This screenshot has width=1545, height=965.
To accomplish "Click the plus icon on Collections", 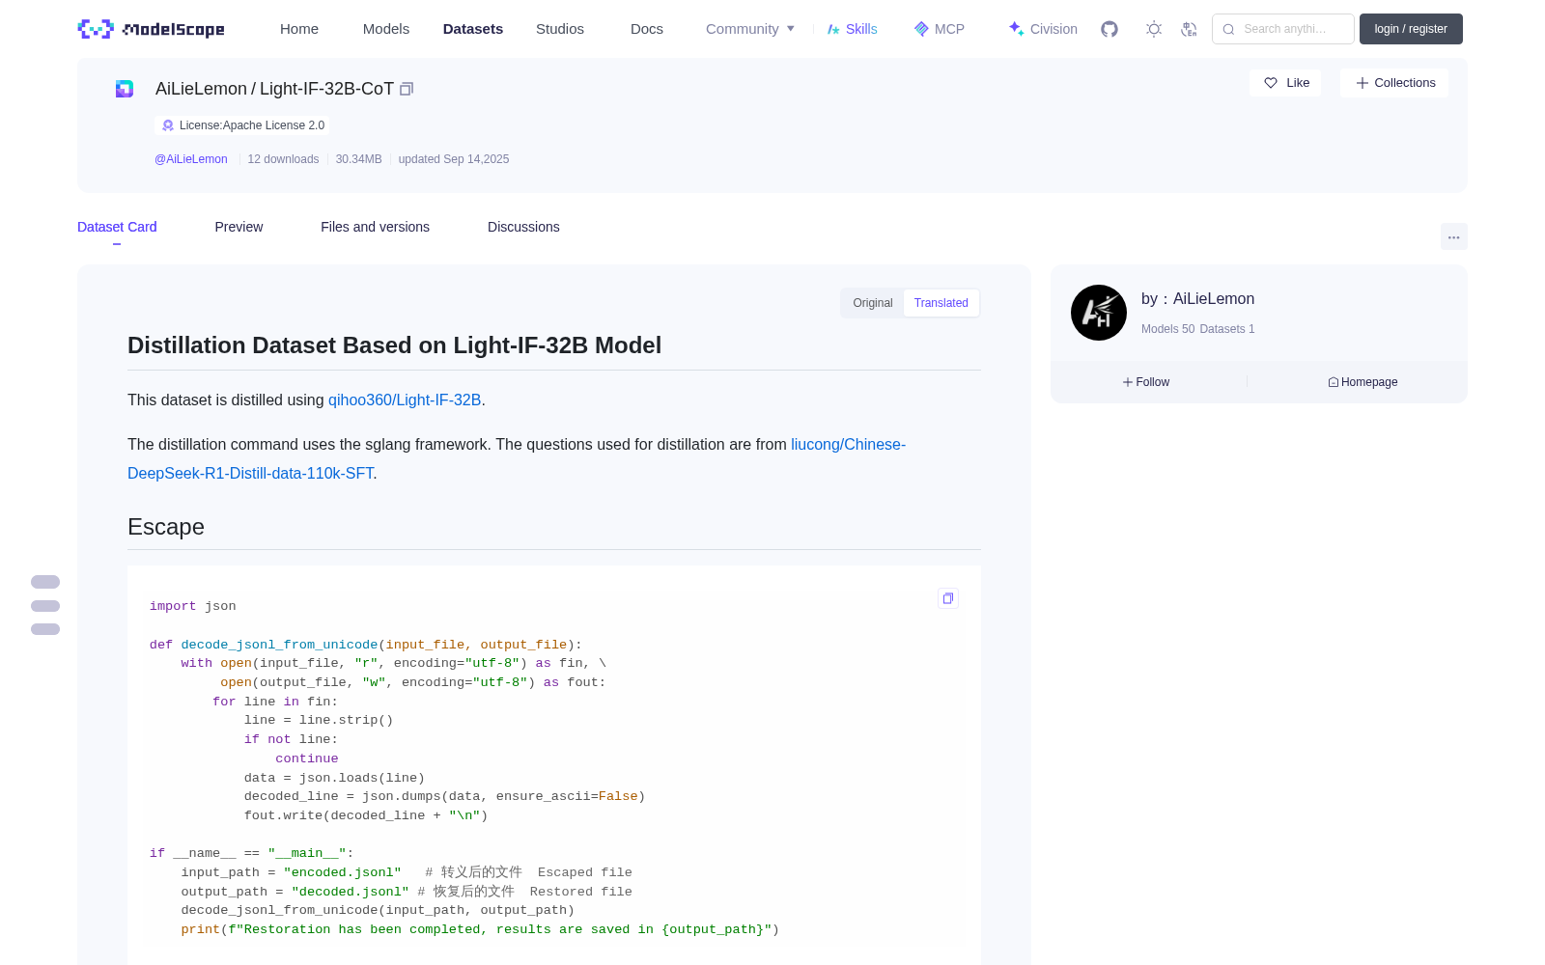I will pyautogui.click(x=1362, y=83).
